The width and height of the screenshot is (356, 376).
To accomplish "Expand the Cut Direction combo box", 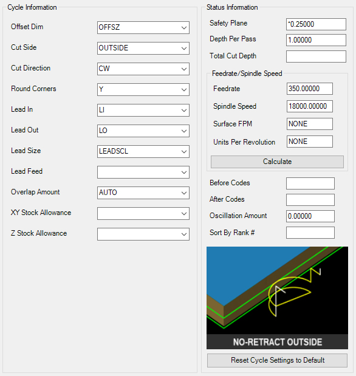I will (143, 69).
